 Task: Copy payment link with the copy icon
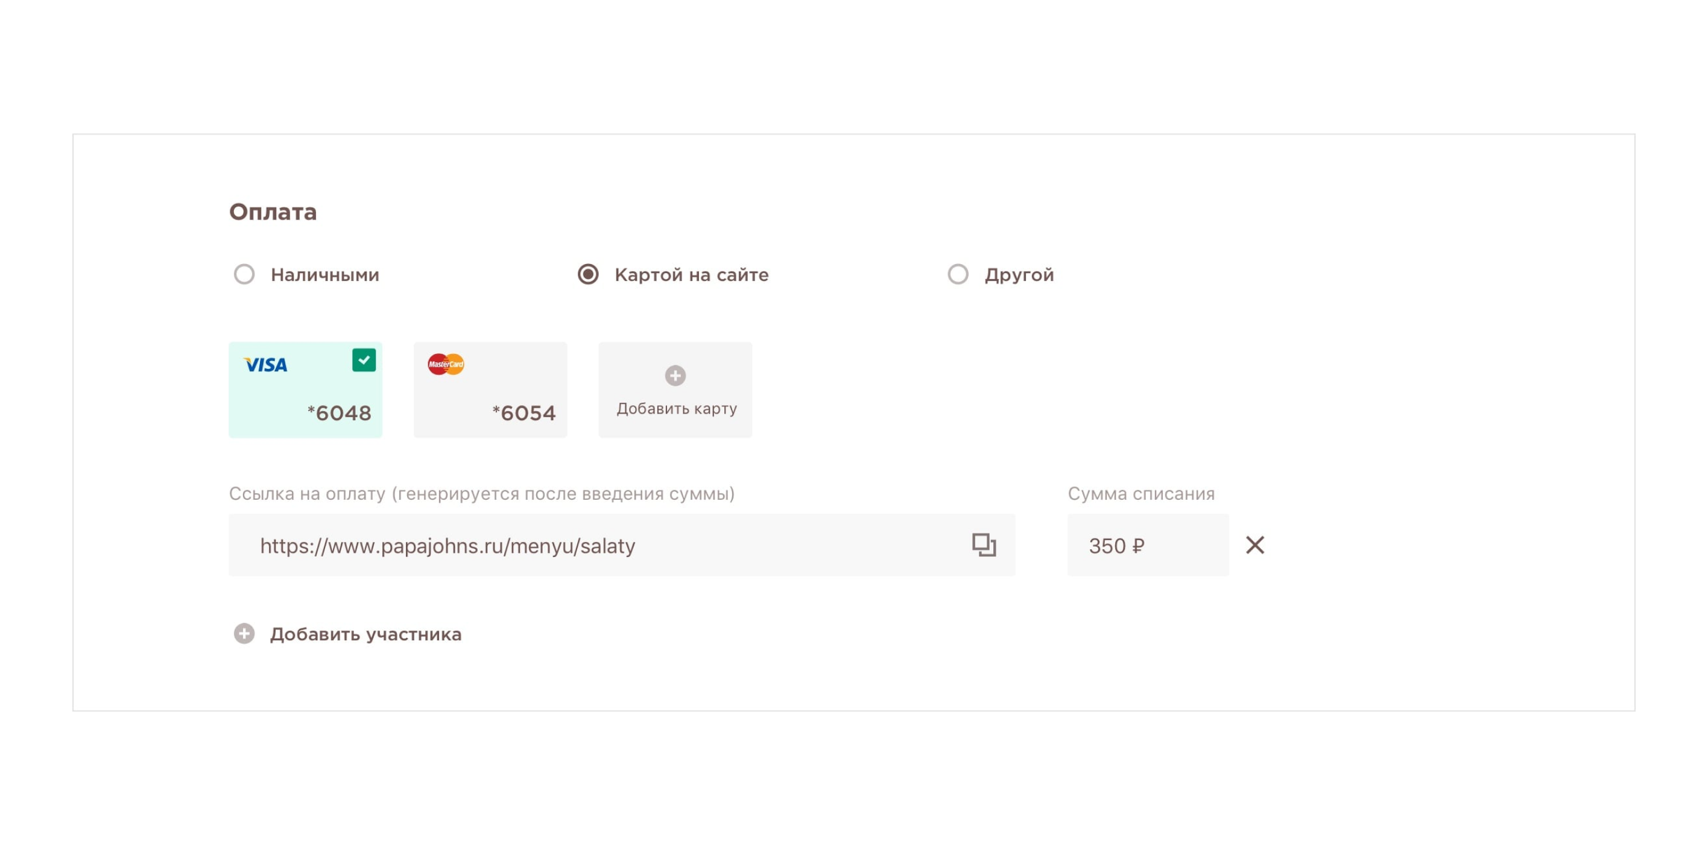click(x=984, y=545)
